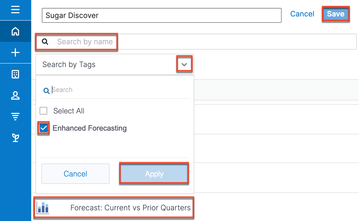Click the magnifier icon beside Search by name
The image size is (361, 221).
click(45, 42)
